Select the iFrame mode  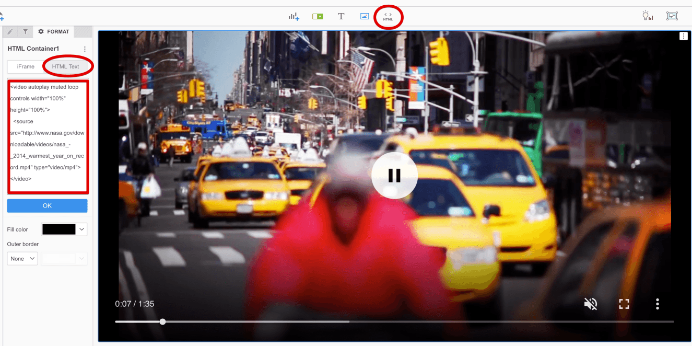click(26, 66)
